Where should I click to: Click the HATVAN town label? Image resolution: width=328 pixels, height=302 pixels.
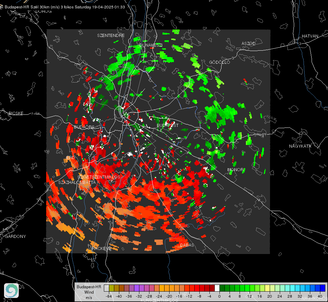tap(310, 36)
